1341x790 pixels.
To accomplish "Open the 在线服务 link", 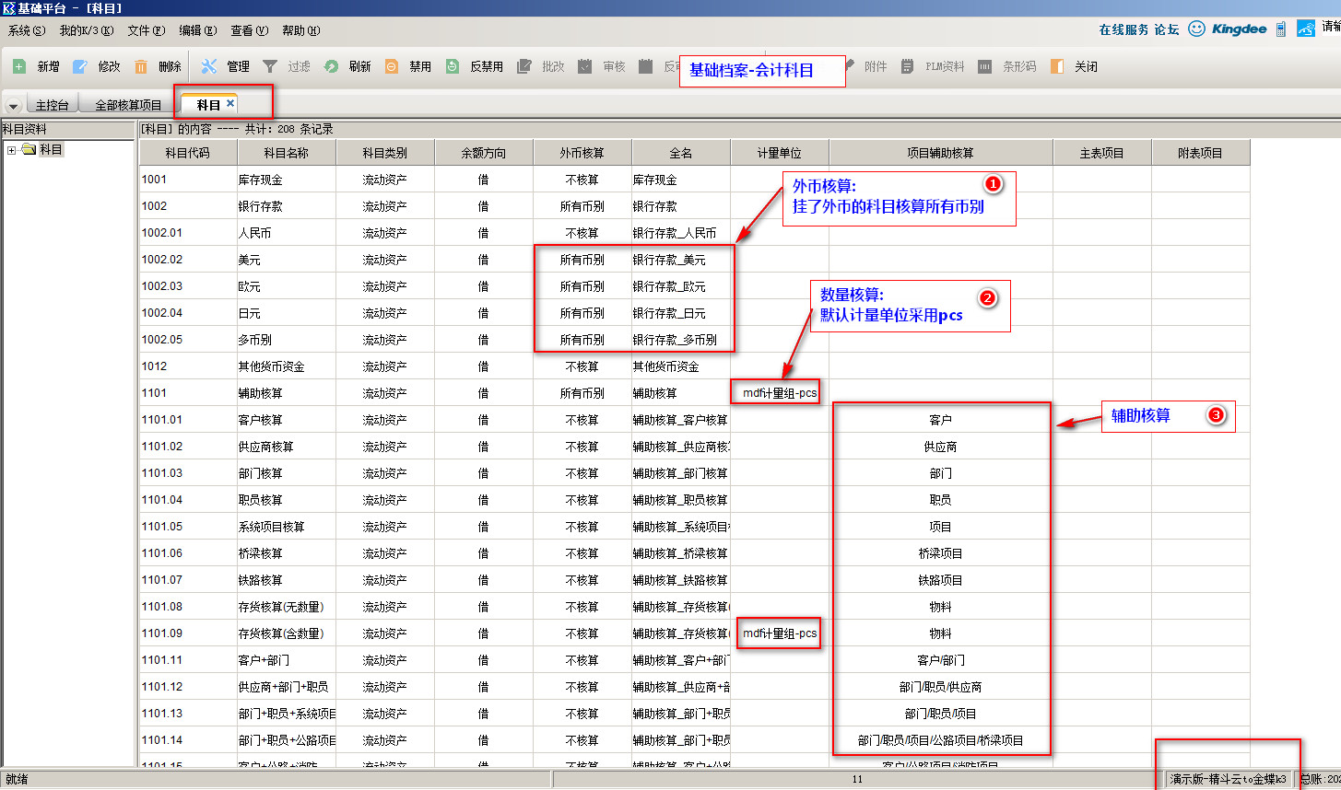I will (1123, 29).
